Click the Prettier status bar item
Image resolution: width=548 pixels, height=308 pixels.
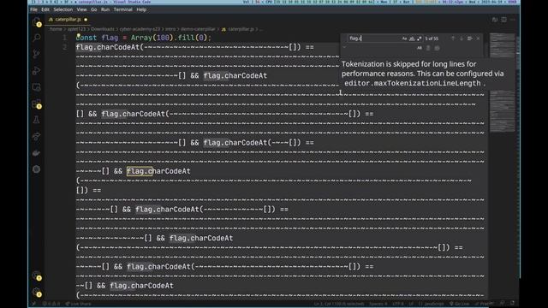point(485,304)
